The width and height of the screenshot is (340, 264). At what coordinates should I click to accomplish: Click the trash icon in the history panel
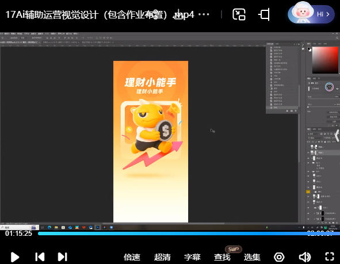(296, 111)
